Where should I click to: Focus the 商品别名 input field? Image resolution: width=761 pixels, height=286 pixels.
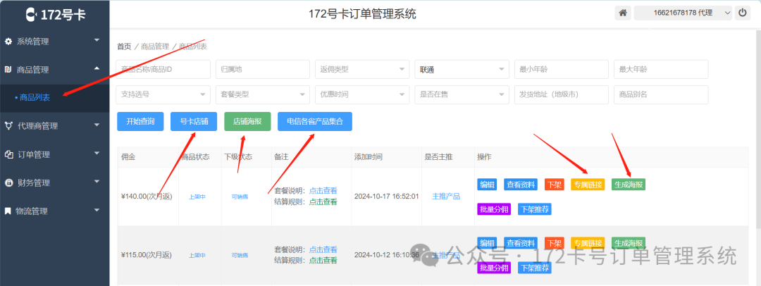pyautogui.click(x=661, y=94)
